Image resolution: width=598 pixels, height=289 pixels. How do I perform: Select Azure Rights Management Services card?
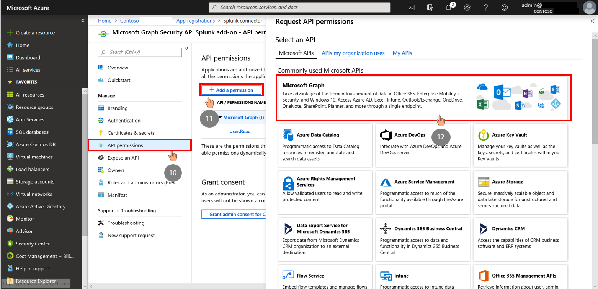click(x=325, y=192)
